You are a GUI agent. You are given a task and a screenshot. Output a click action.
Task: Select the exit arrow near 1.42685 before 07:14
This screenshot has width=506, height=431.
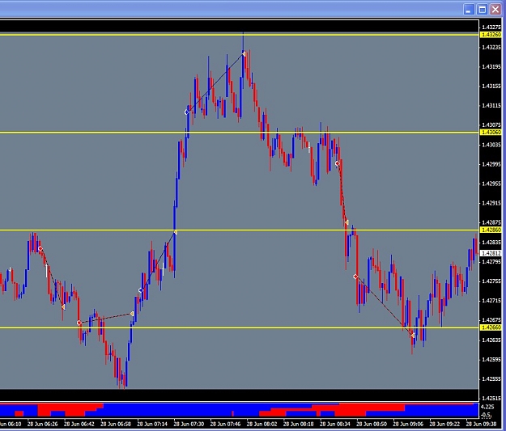click(132, 314)
